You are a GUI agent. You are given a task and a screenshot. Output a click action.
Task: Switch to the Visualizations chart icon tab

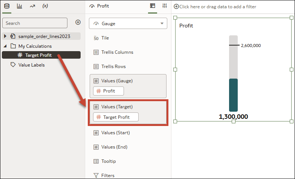pyautogui.click(x=19, y=6)
